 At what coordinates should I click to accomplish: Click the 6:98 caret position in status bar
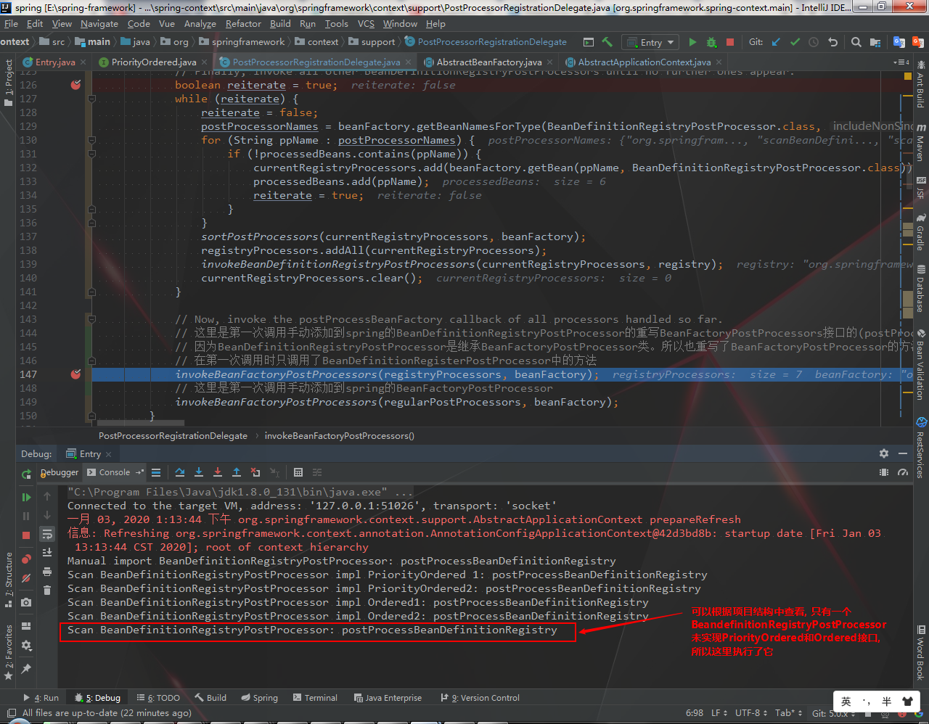(x=695, y=713)
